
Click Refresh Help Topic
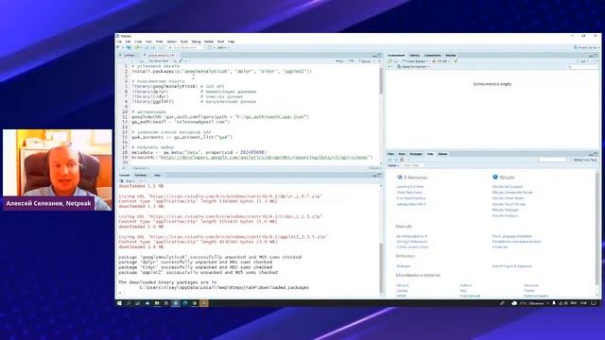pos(585,160)
